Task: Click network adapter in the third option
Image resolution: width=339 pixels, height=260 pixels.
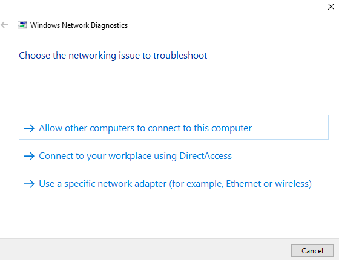Action: coord(132,184)
